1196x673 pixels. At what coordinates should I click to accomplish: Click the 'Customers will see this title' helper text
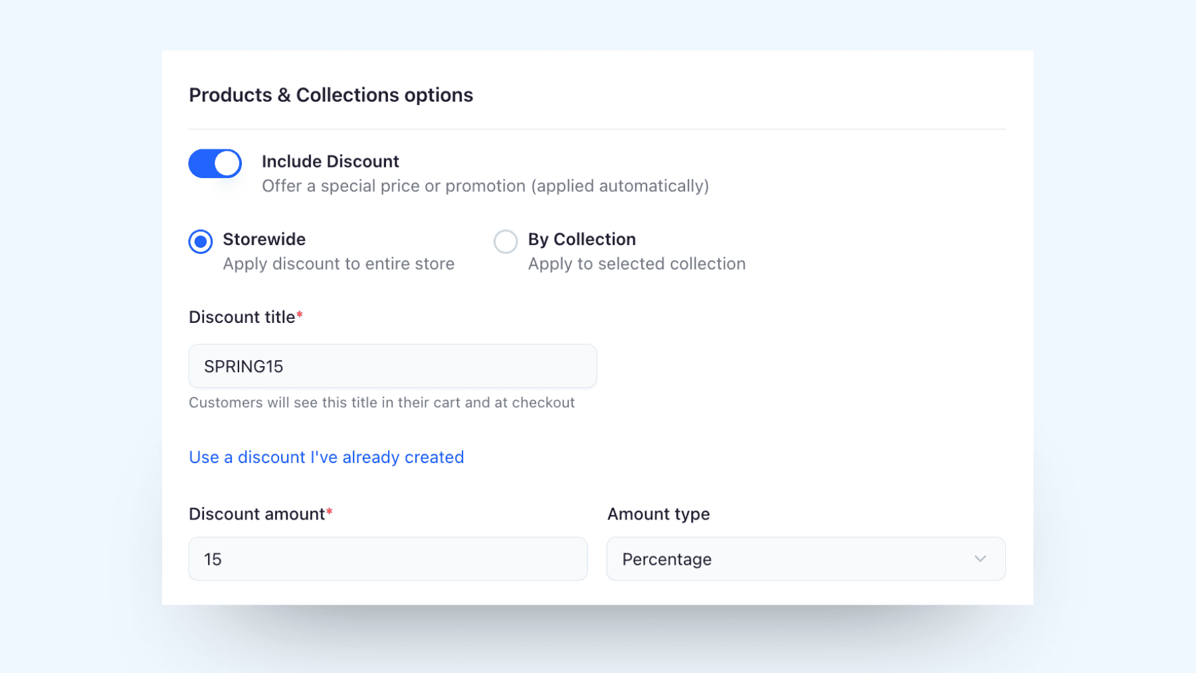click(381, 403)
